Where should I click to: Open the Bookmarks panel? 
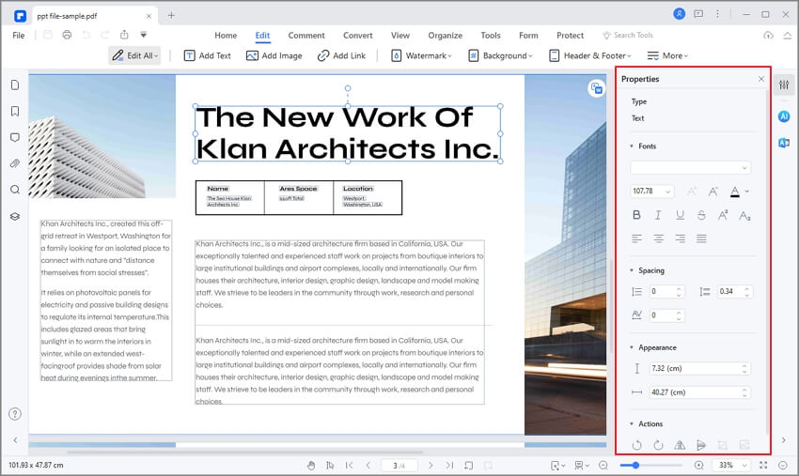click(x=15, y=111)
